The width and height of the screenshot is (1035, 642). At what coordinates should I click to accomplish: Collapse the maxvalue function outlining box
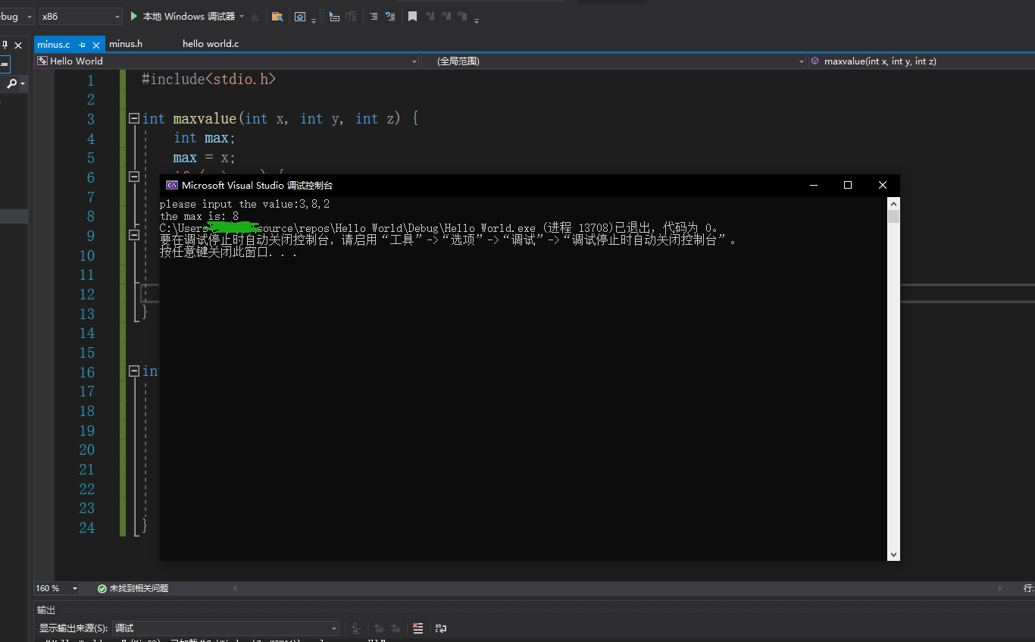[x=134, y=118]
